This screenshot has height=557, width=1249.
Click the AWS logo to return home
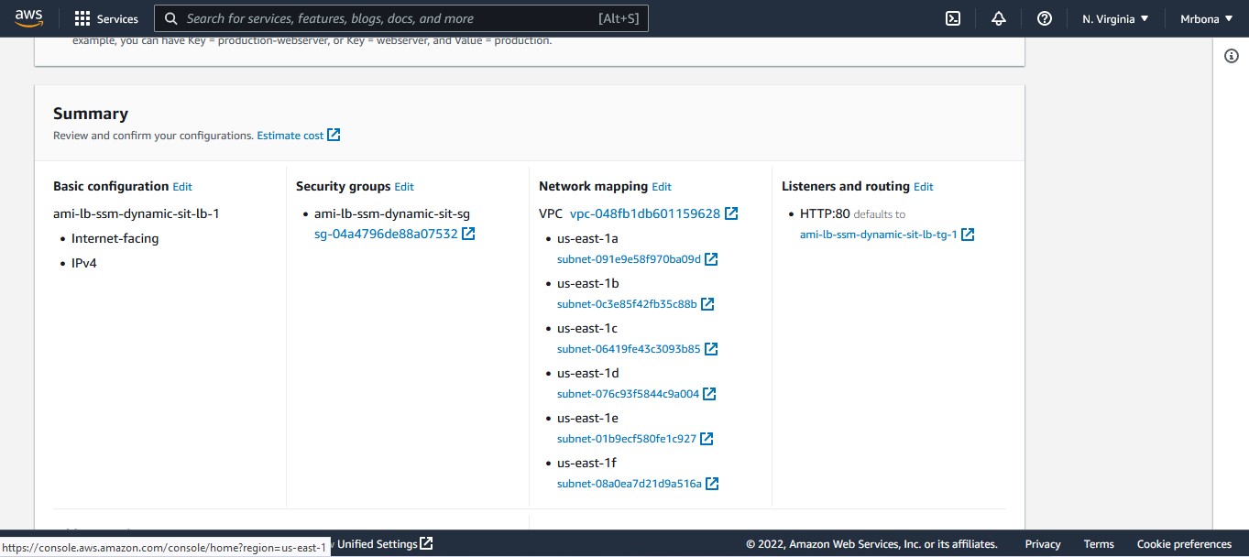27,17
